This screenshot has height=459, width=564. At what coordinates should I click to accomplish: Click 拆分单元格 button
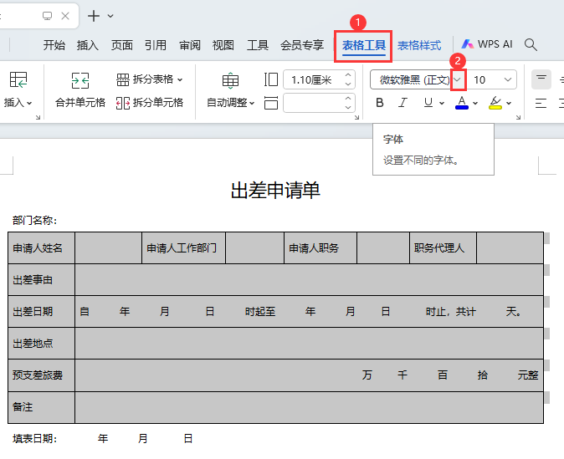click(x=150, y=103)
